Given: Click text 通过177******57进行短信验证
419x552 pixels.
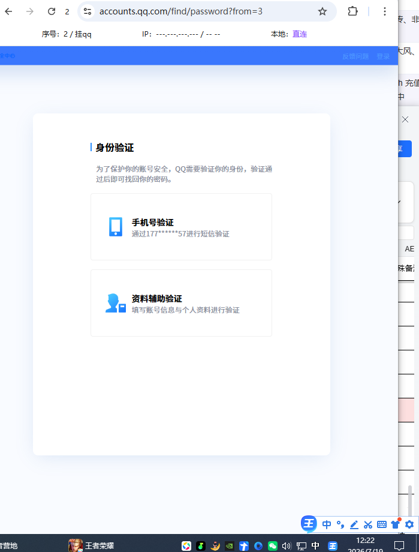Looking at the screenshot, I should 180,234.
